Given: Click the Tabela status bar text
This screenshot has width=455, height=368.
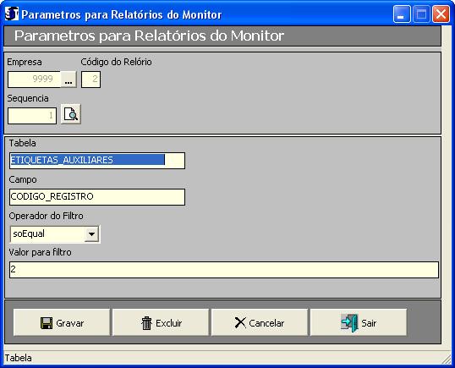Looking at the screenshot, I should click(x=19, y=358).
